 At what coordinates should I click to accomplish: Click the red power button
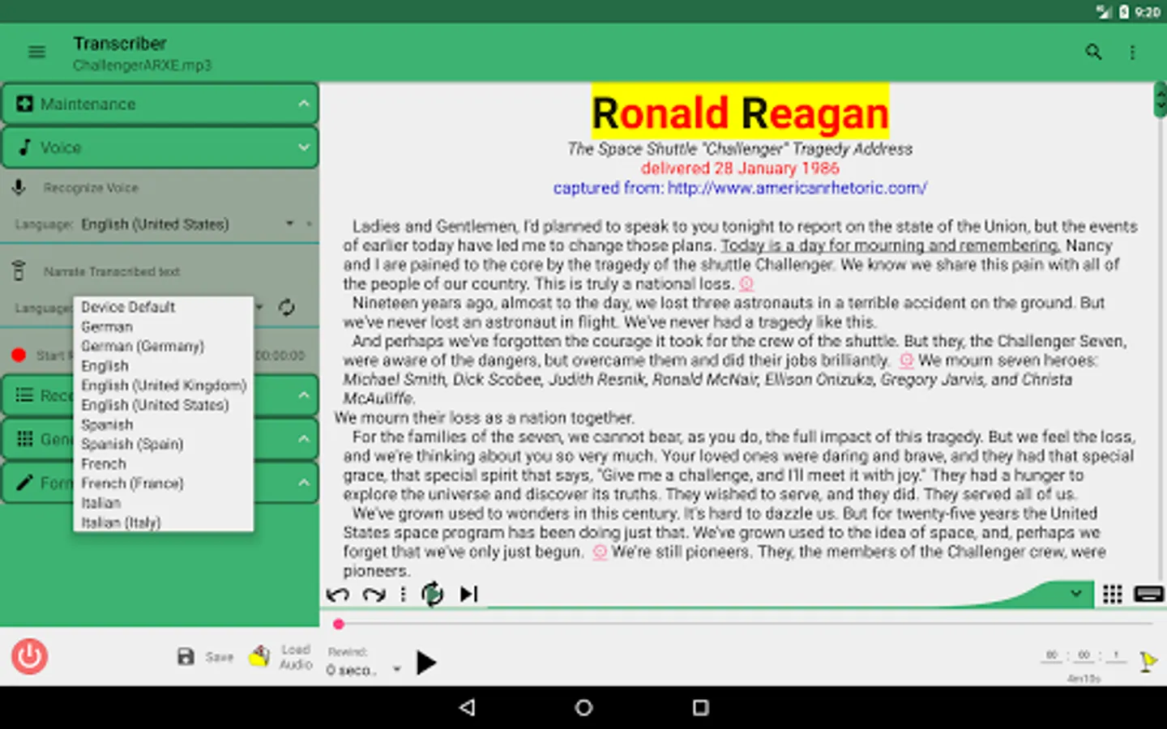[x=29, y=656]
